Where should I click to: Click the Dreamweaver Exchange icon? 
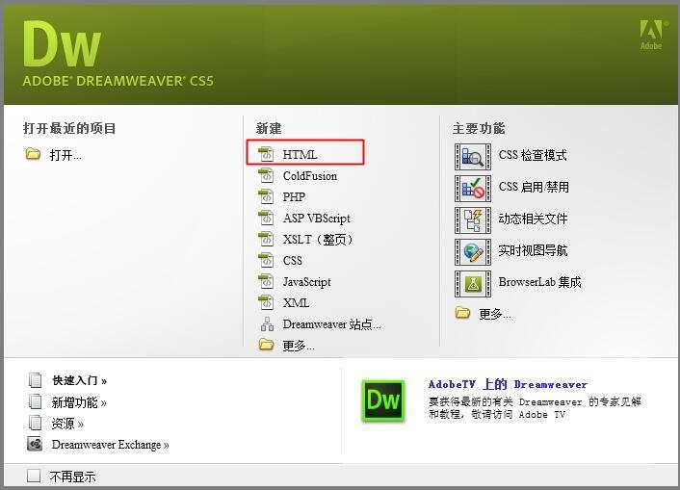tap(35, 444)
